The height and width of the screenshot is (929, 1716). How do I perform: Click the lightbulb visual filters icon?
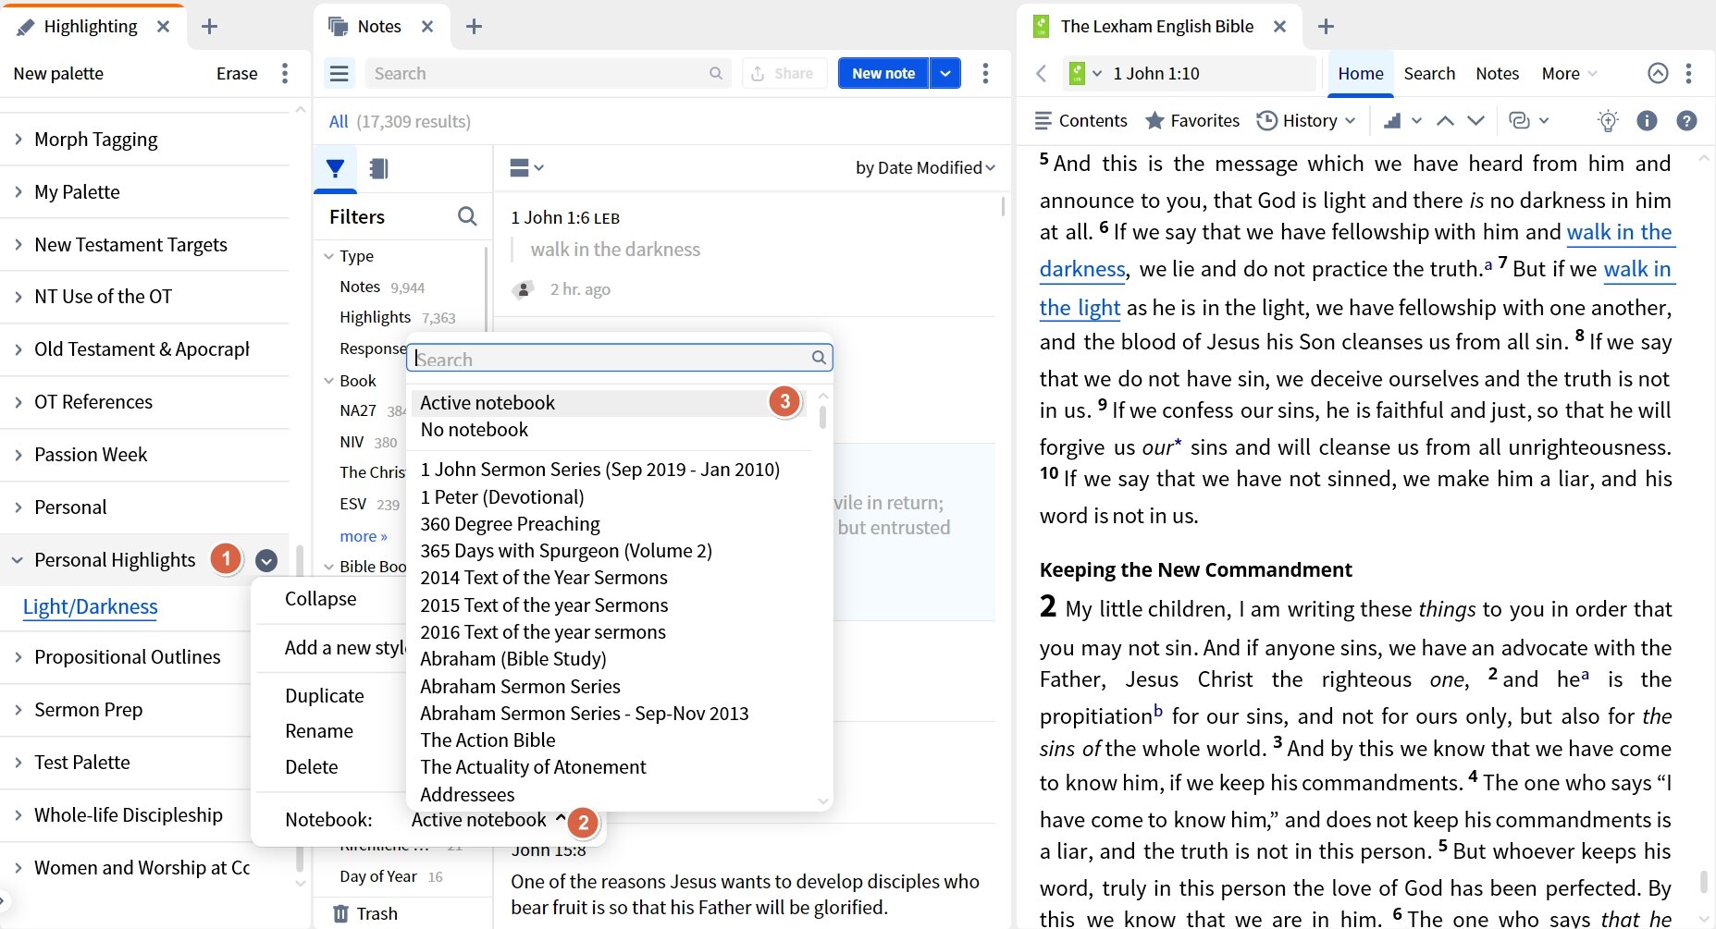pyautogui.click(x=1608, y=120)
